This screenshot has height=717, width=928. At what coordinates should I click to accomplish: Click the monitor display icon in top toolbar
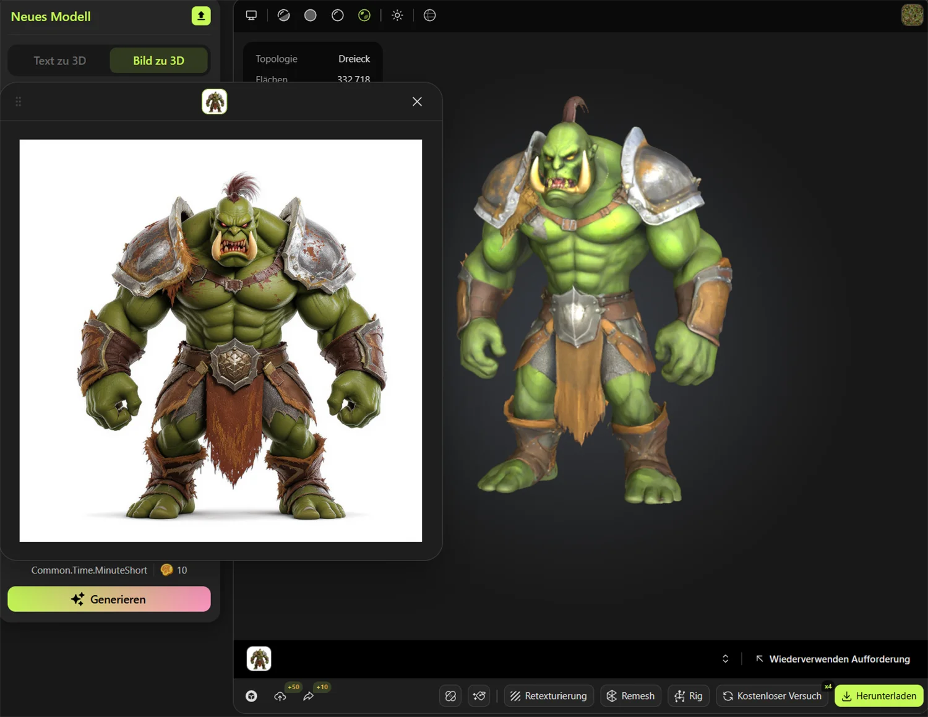(251, 15)
